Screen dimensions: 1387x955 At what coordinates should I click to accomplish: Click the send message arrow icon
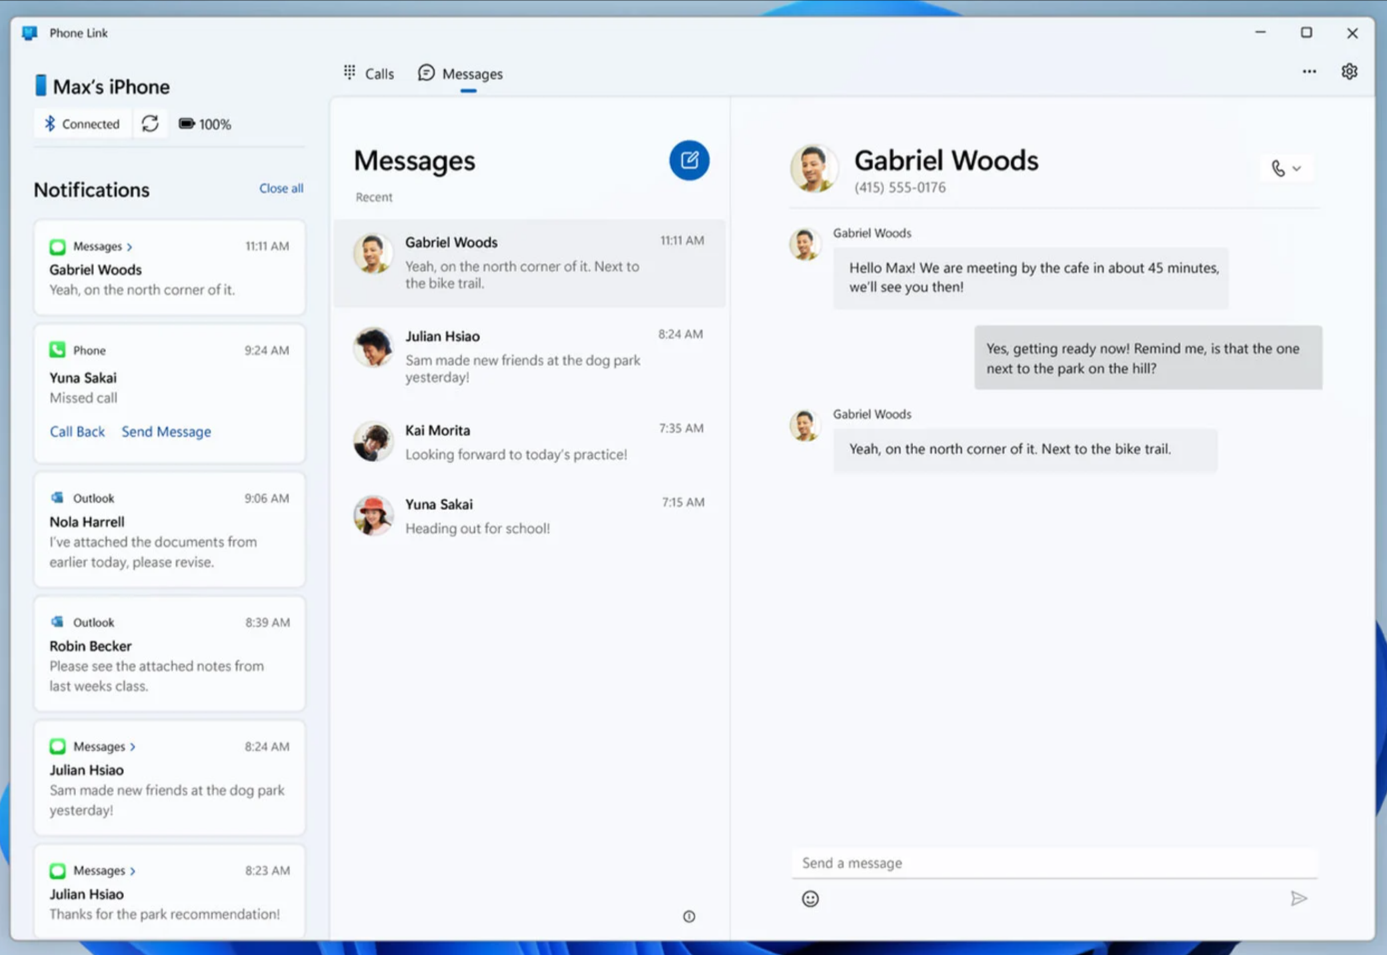(1298, 898)
